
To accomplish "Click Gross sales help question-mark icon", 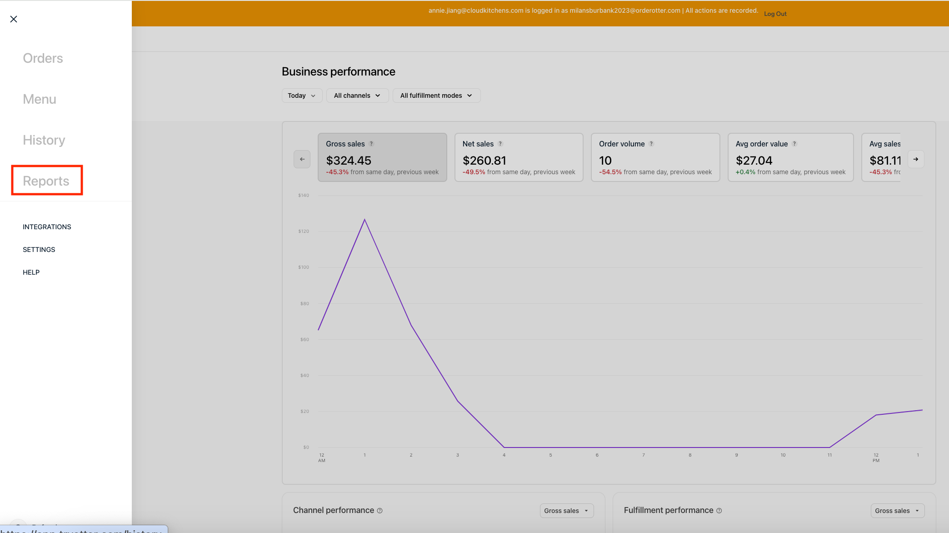I will click(x=371, y=144).
